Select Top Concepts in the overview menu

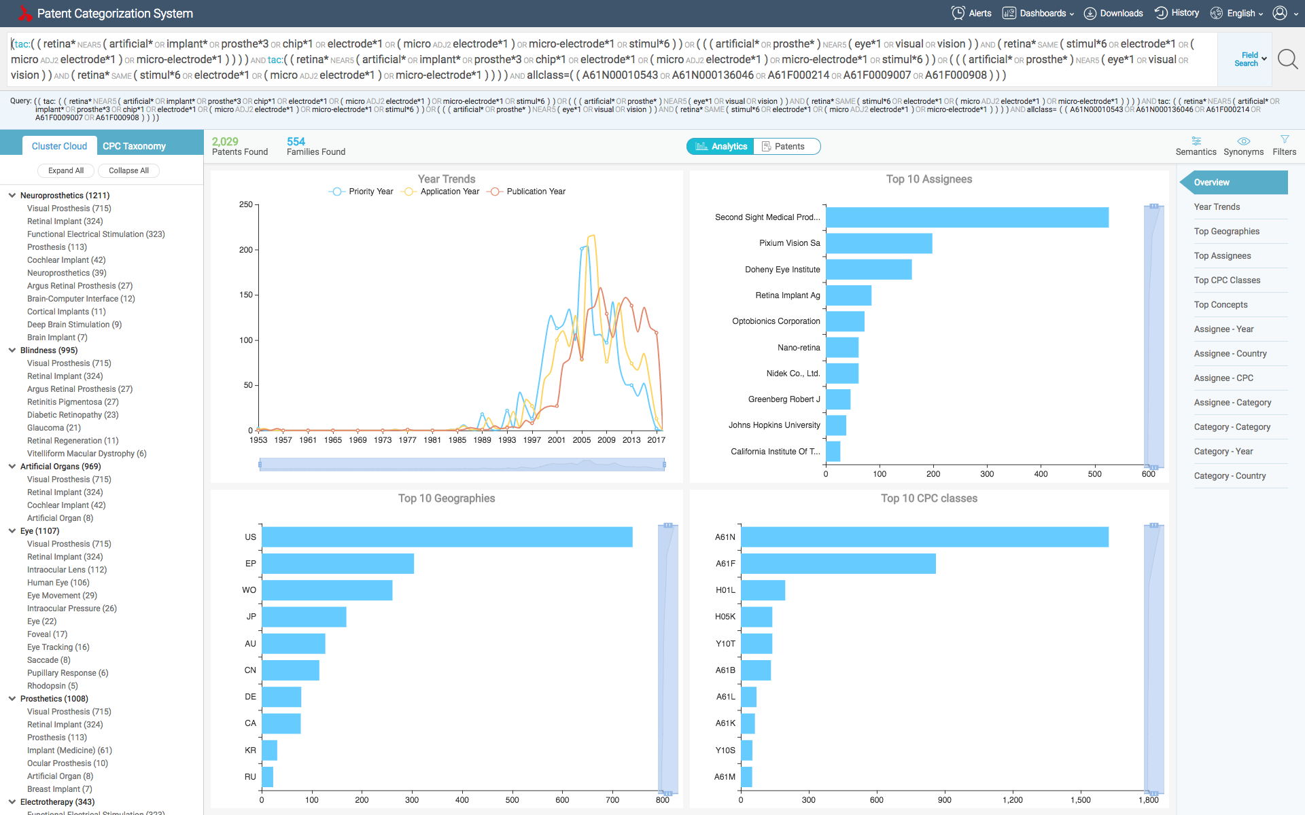[1221, 304]
